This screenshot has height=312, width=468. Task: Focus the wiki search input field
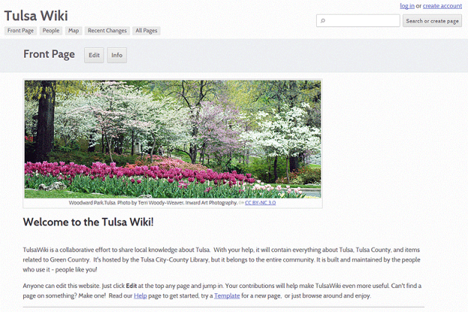[358, 21]
